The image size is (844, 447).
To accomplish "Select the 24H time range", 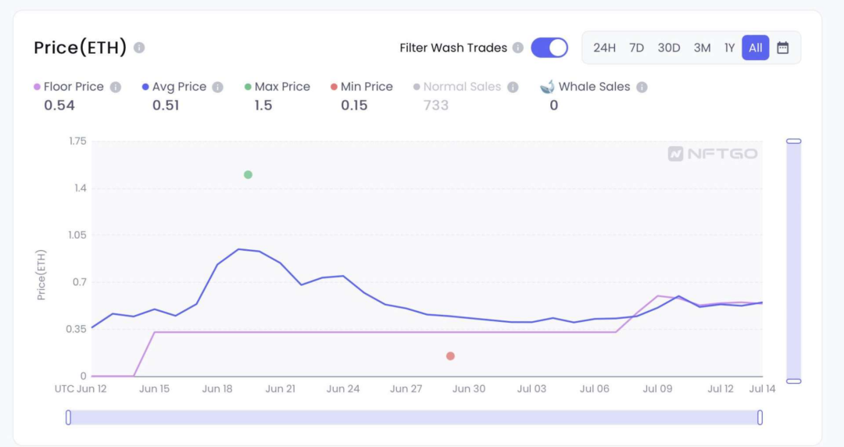I will (x=604, y=48).
